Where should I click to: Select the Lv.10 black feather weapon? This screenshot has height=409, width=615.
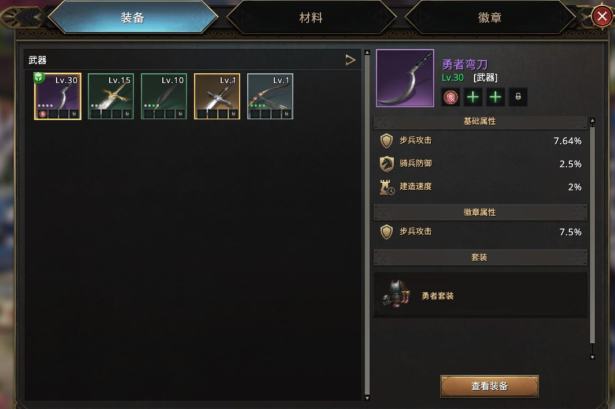(164, 96)
